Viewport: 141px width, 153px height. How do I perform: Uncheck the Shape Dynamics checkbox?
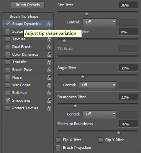[x=8, y=24]
